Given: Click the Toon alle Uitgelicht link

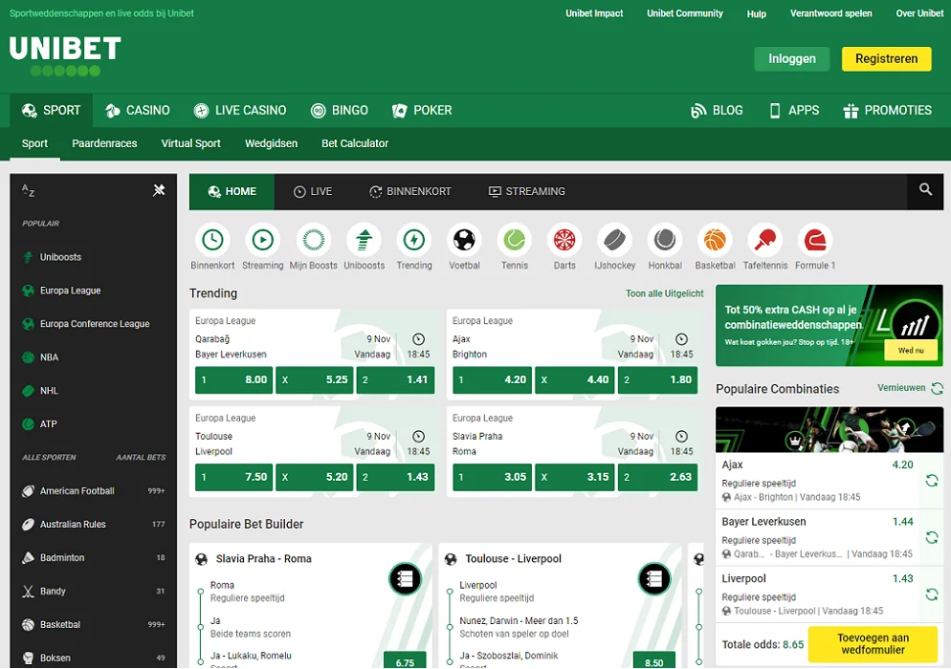Looking at the screenshot, I should (x=665, y=293).
